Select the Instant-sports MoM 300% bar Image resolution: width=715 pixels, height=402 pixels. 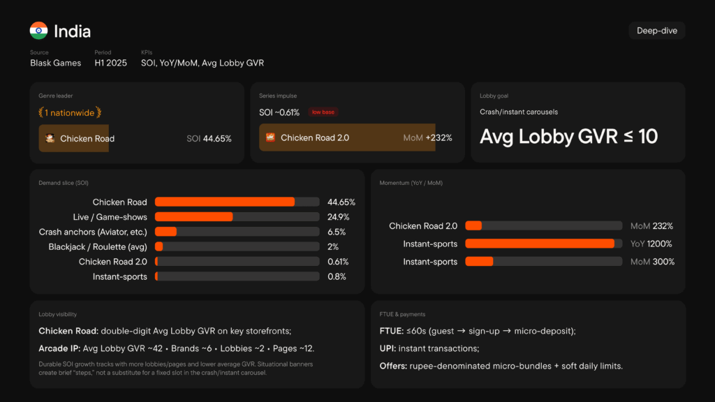(543, 262)
